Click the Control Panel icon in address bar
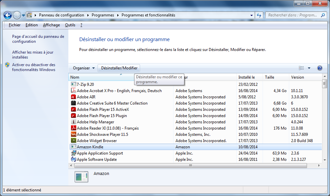The width and height of the screenshot is (330, 196). coord(30,15)
